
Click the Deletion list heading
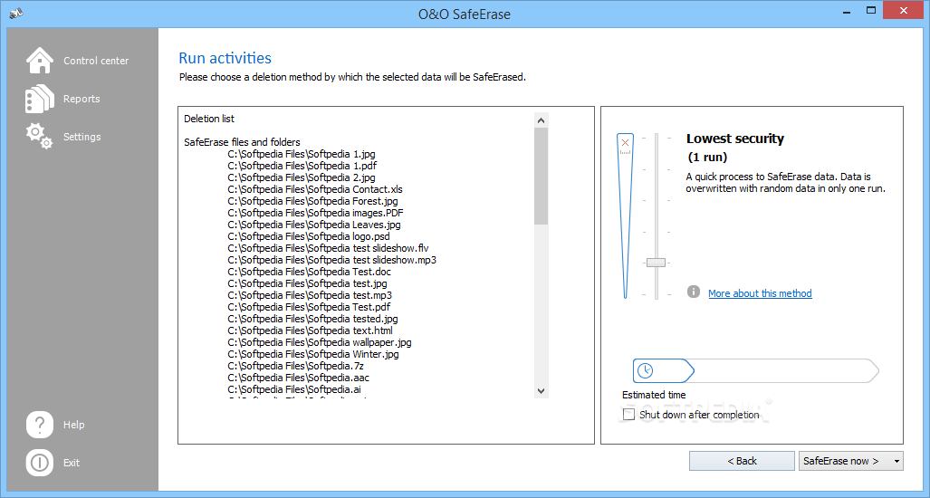209,119
